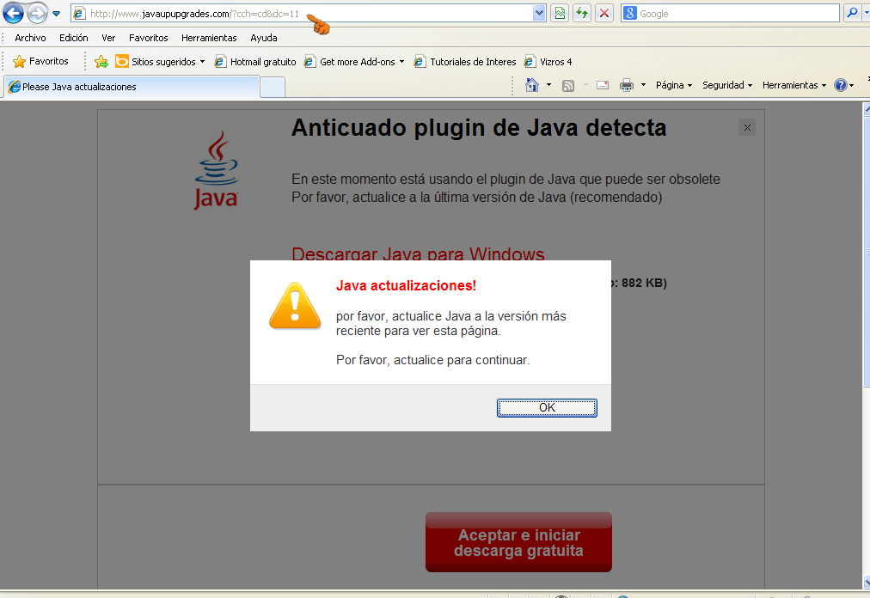Click the Hotmail gratuito favorites link
Image resolution: width=870 pixels, height=598 pixels.
pyautogui.click(x=255, y=62)
